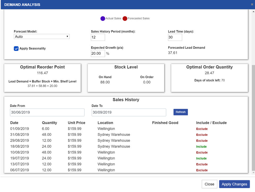Click the Apply Changes button

tap(234, 184)
